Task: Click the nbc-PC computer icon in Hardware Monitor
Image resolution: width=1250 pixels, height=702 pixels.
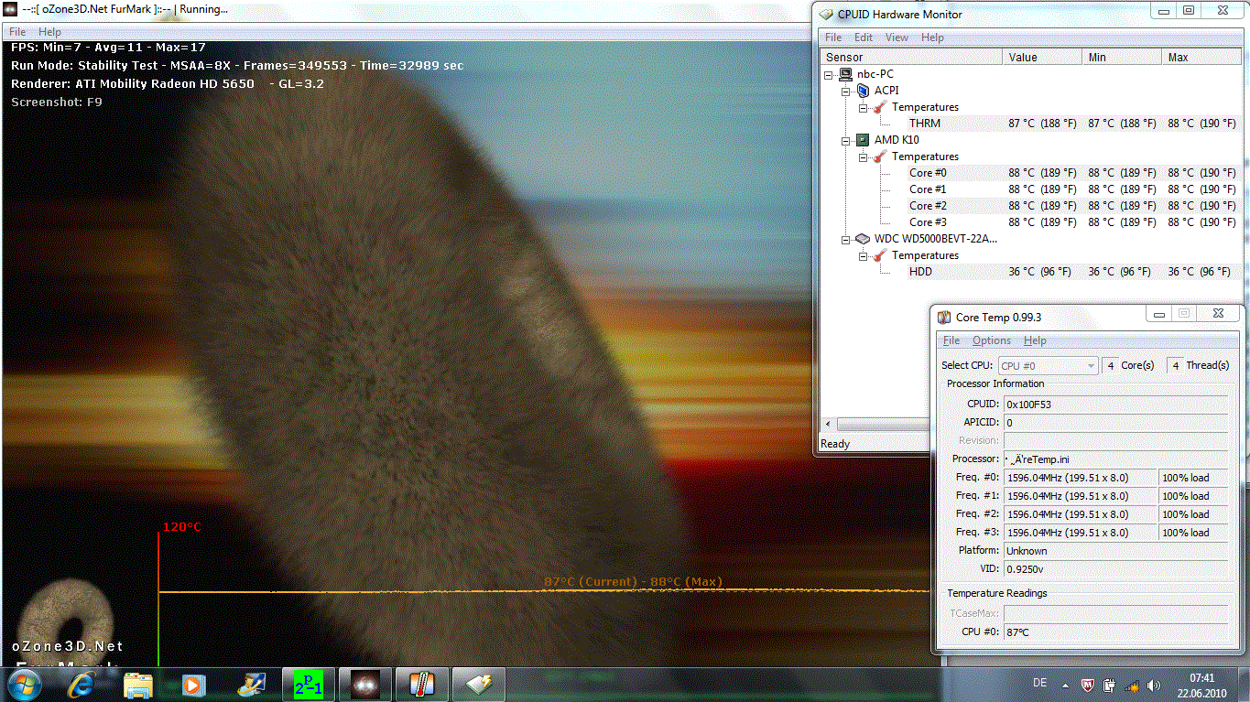Action: tap(845, 74)
